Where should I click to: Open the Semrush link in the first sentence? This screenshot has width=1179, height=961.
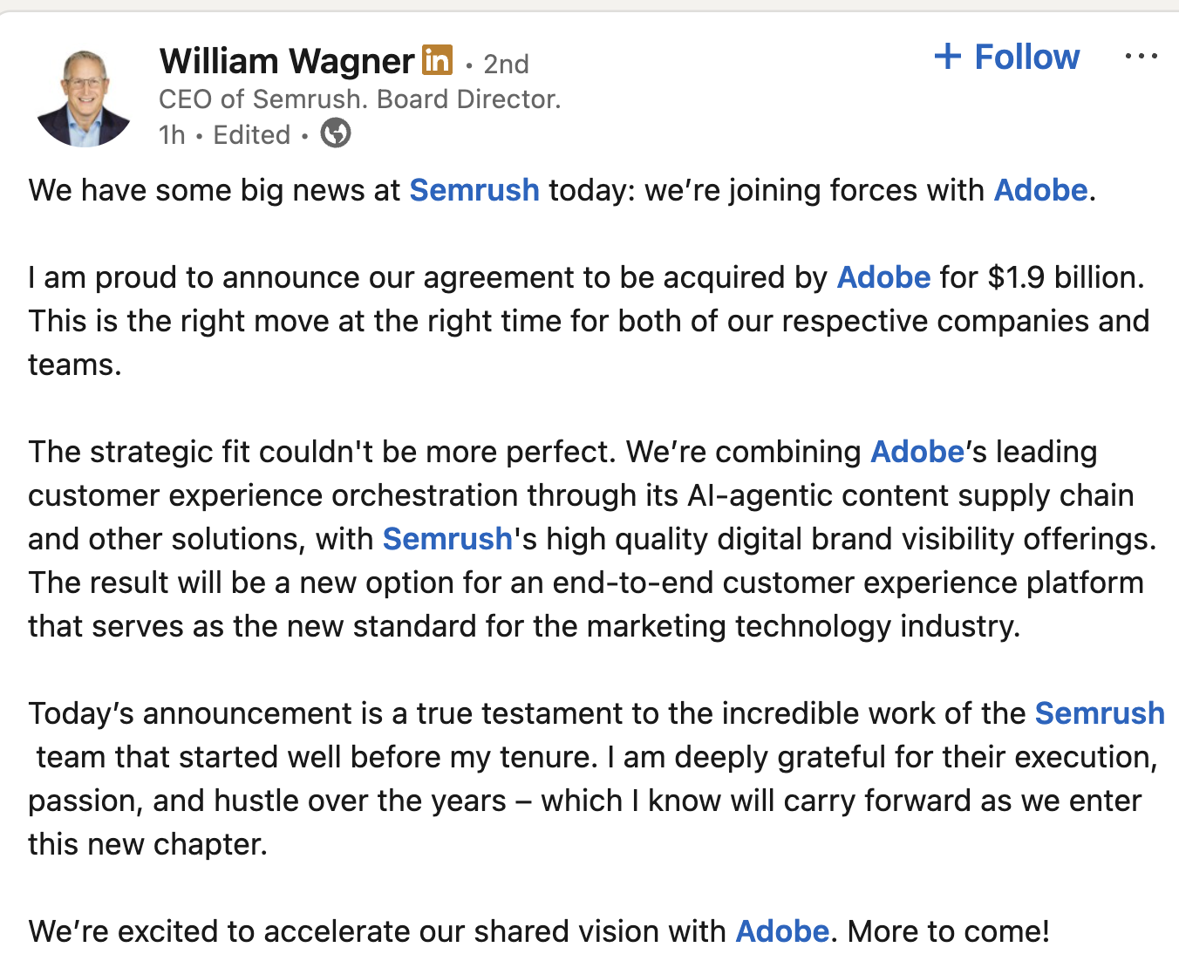click(474, 190)
